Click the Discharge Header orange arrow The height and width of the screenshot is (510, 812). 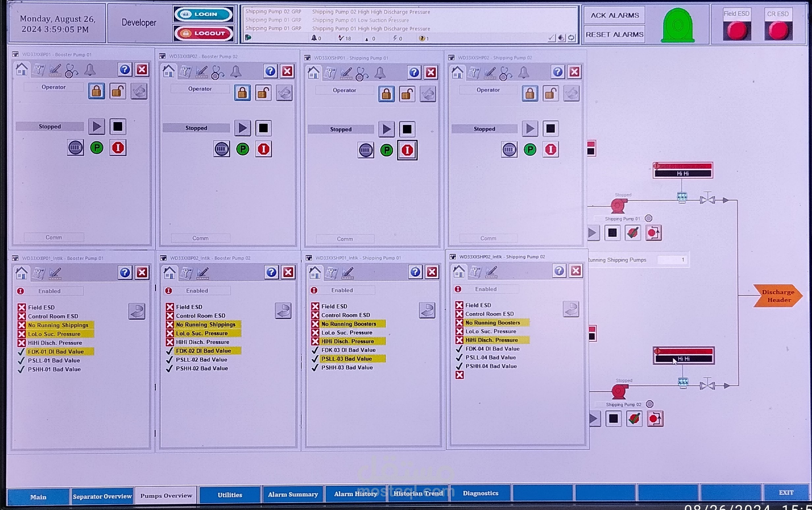778,296
